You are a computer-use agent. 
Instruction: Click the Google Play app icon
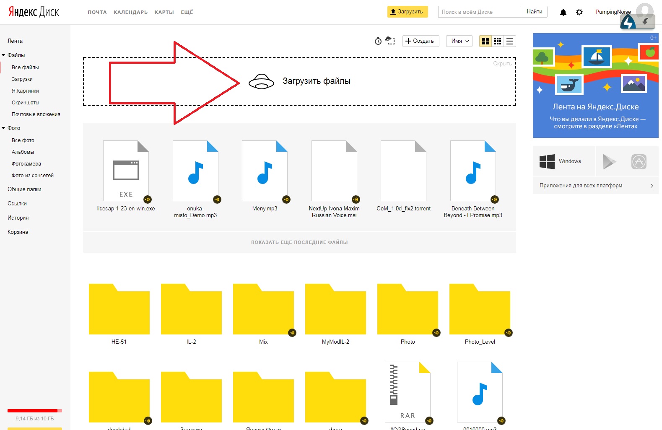tap(609, 161)
